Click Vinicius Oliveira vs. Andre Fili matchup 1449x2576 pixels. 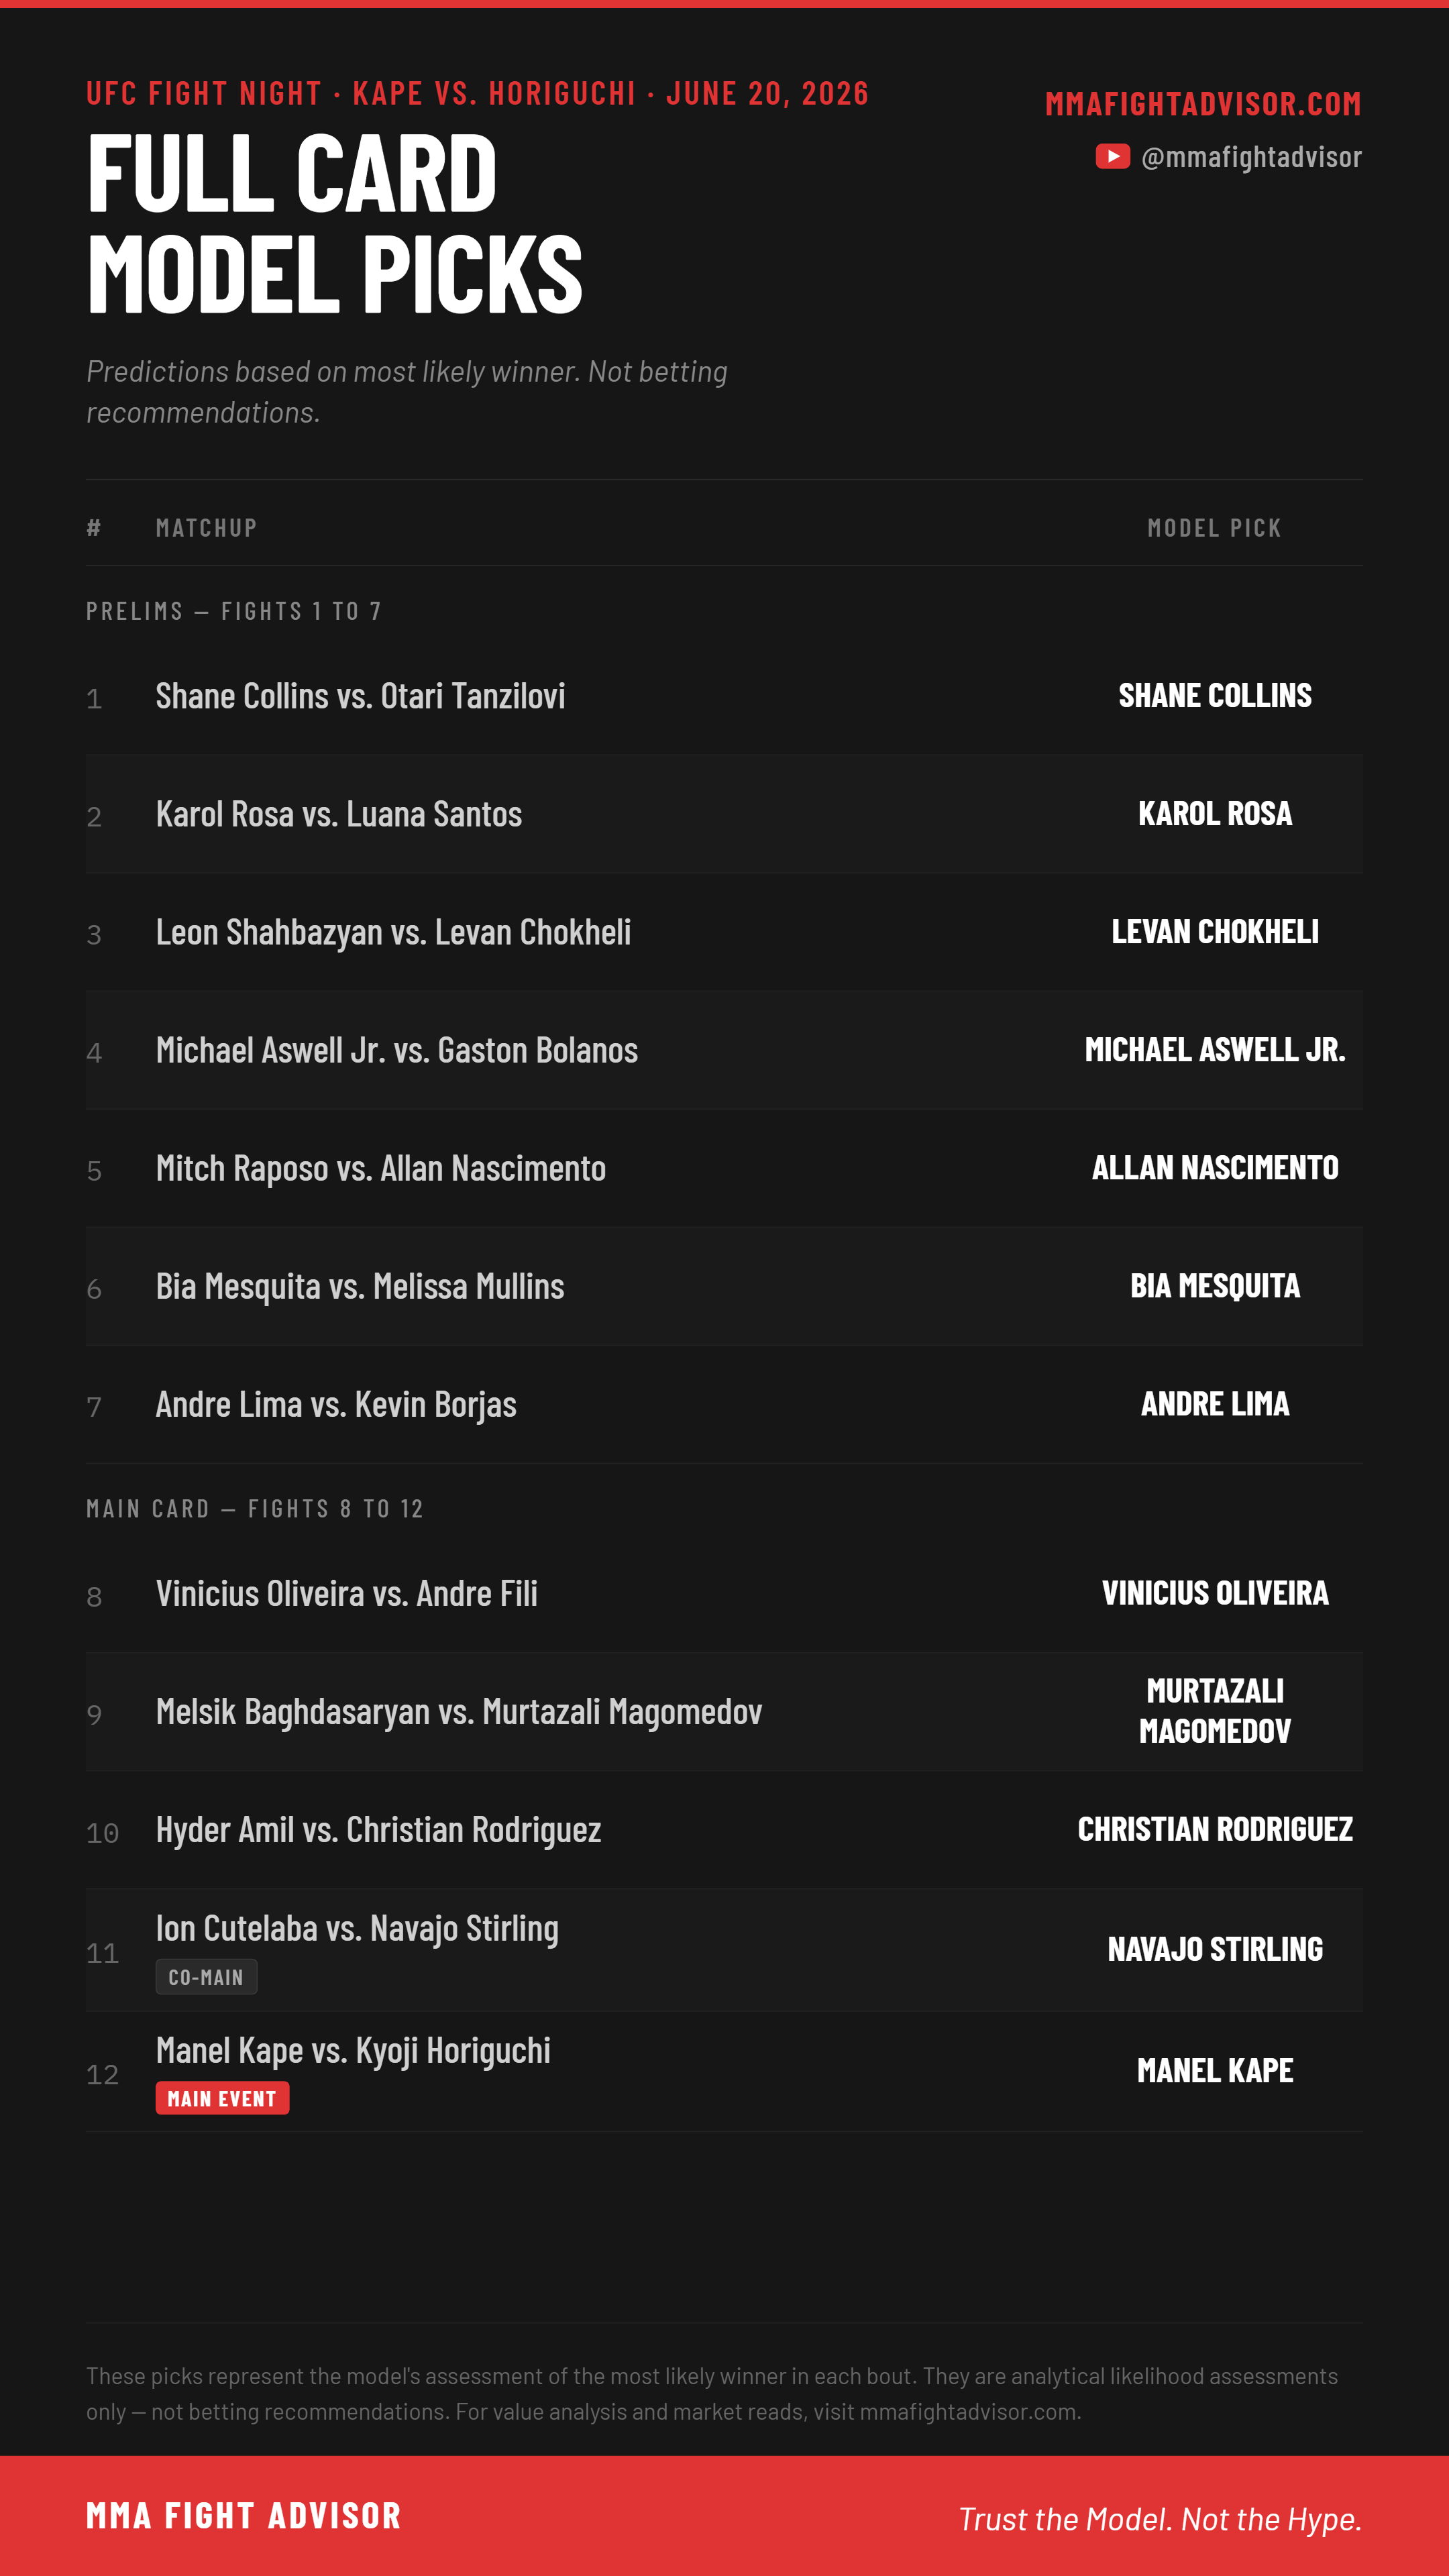point(347,1593)
